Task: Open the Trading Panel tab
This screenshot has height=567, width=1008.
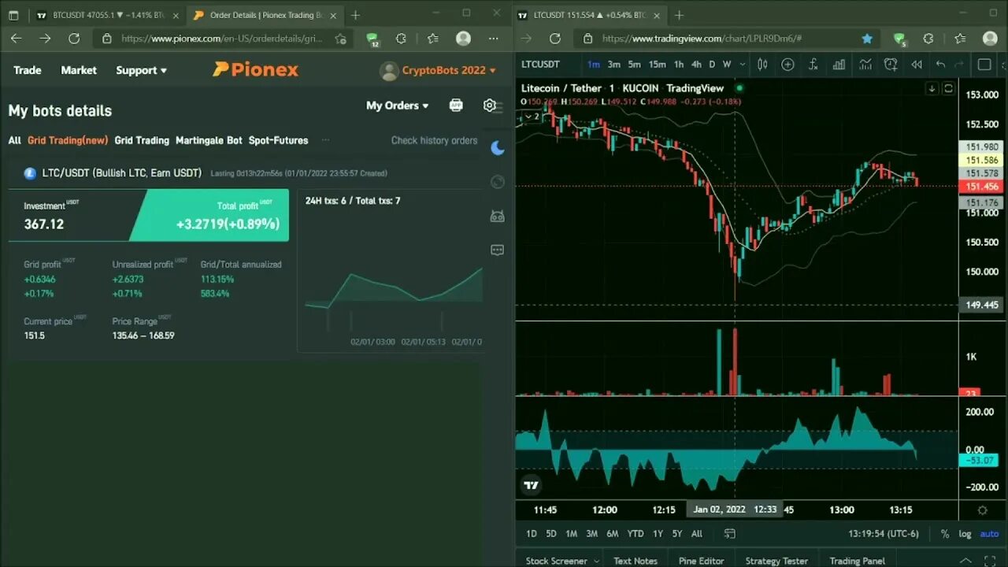Action: click(x=857, y=561)
